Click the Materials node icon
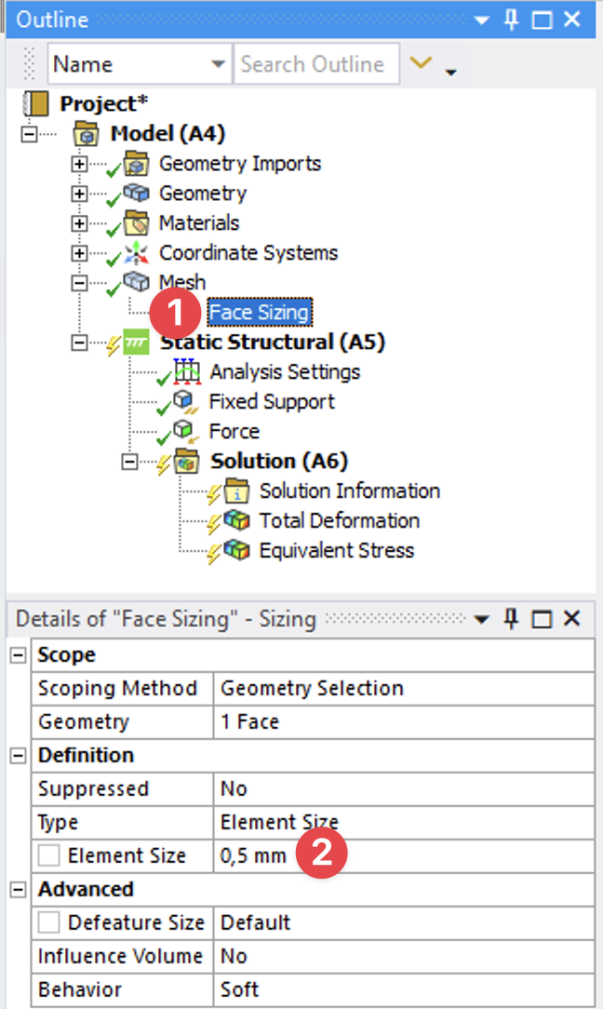 tap(138, 224)
